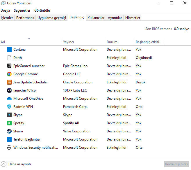The height and width of the screenshot is (170, 191).
Task: Click the Düşük impact value
Action: [141, 82]
